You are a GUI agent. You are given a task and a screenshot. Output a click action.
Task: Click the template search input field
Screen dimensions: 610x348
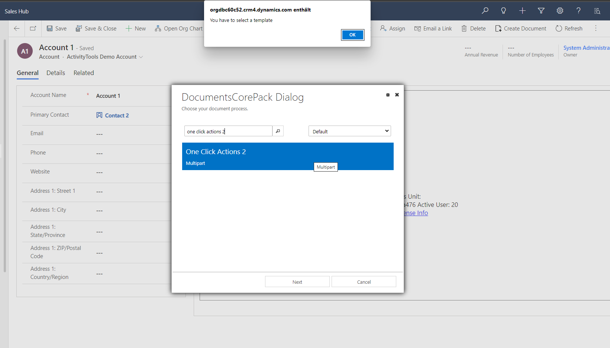coord(228,131)
